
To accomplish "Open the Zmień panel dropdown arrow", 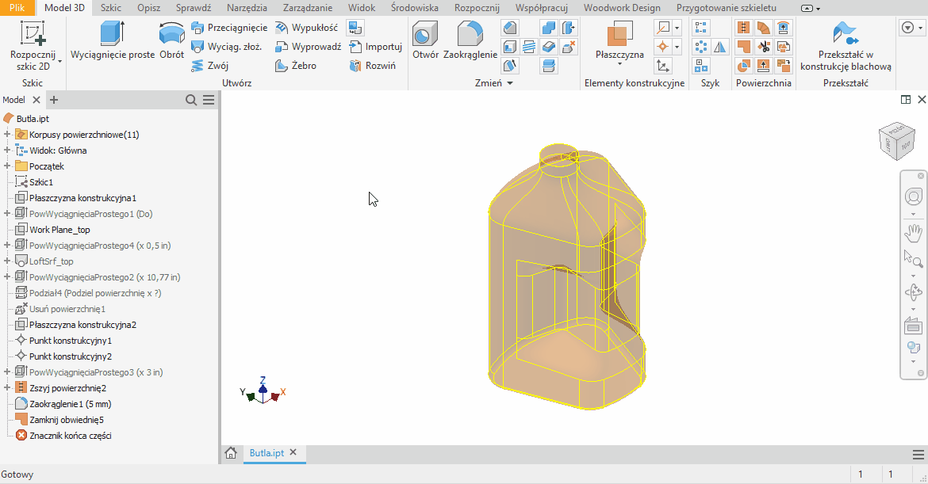I will coord(510,83).
